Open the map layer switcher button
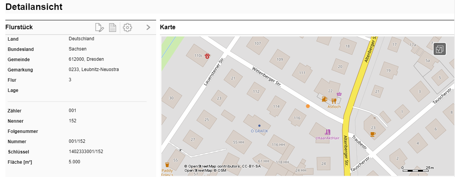 (x=440, y=49)
